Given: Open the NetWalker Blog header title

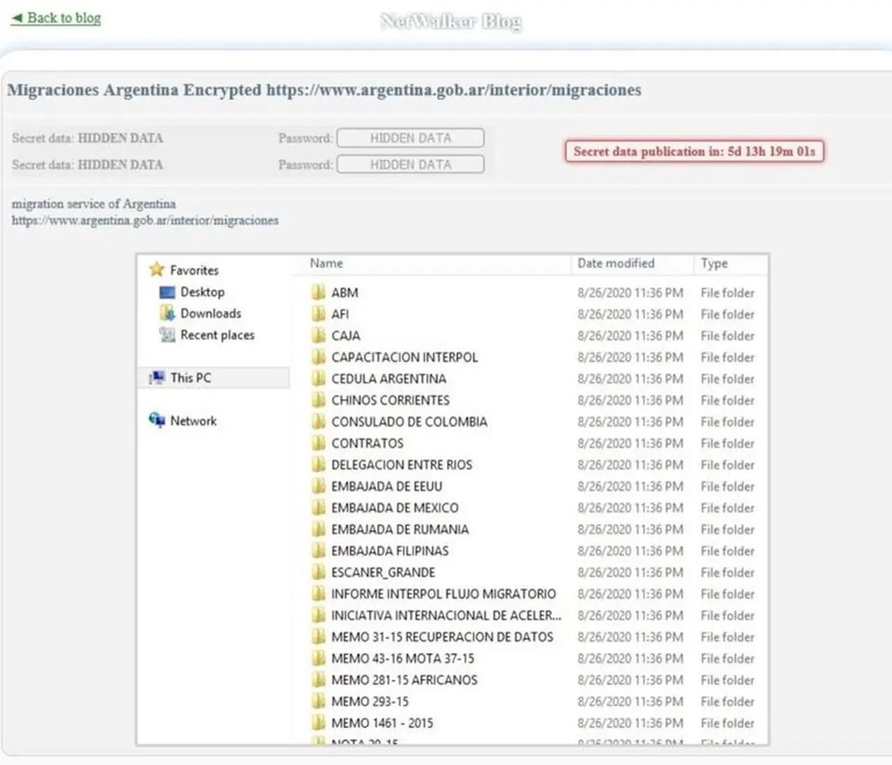Looking at the screenshot, I should [x=451, y=22].
